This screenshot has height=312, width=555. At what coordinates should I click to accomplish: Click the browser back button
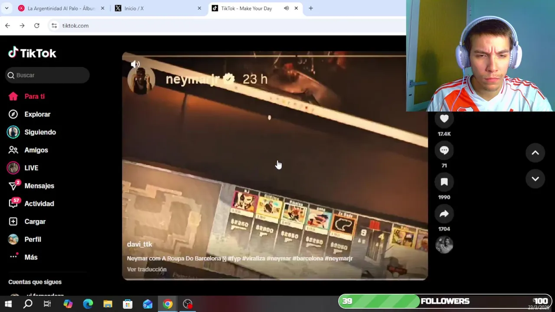tap(7, 26)
